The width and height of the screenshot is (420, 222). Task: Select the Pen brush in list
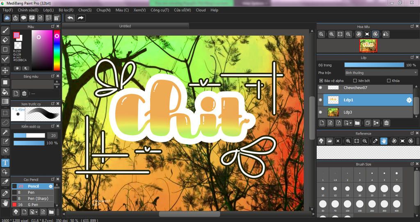pyautogui.click(x=33, y=193)
